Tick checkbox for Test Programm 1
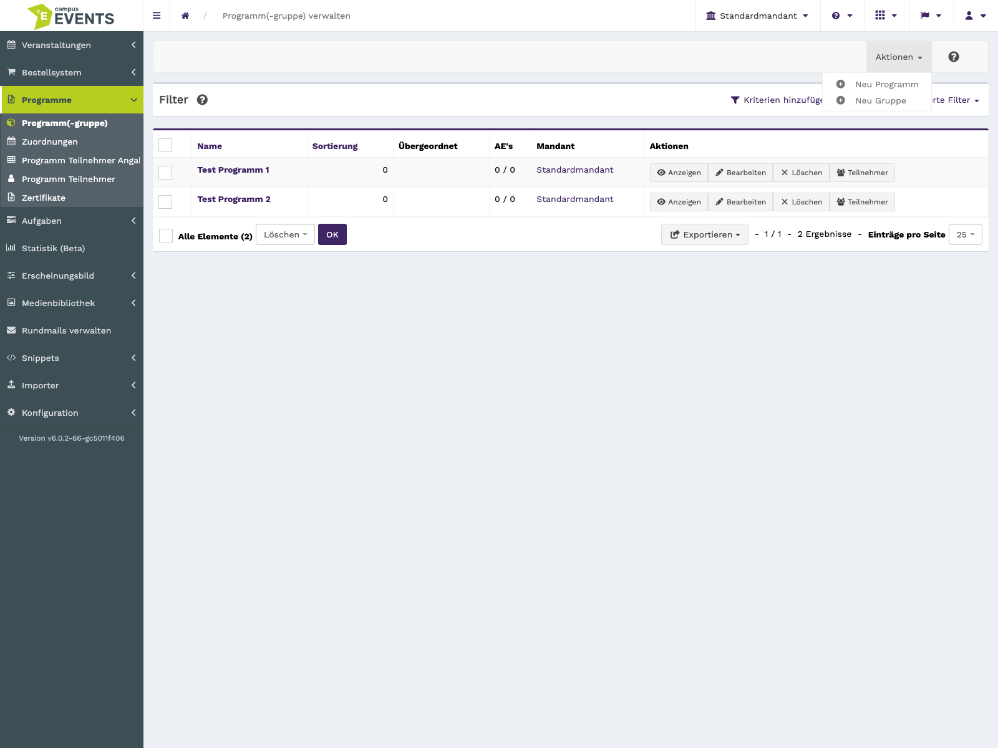Image resolution: width=998 pixels, height=748 pixels. [165, 173]
